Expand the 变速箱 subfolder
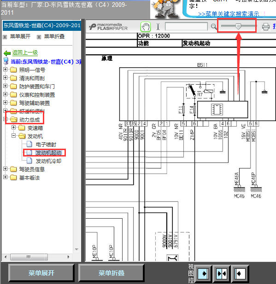 [x=13, y=128]
